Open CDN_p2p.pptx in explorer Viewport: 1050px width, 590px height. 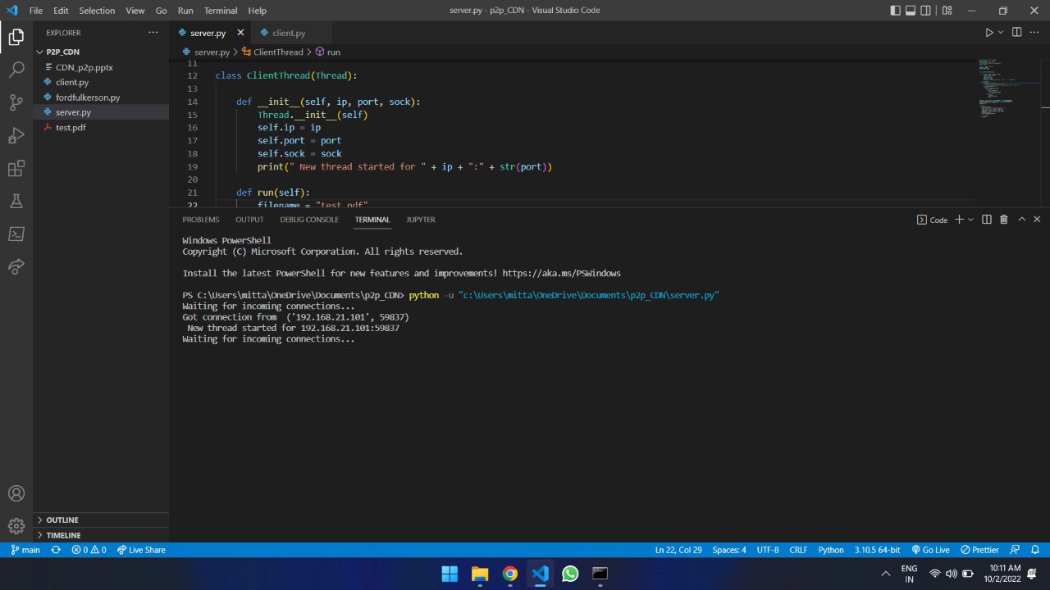(x=102, y=67)
